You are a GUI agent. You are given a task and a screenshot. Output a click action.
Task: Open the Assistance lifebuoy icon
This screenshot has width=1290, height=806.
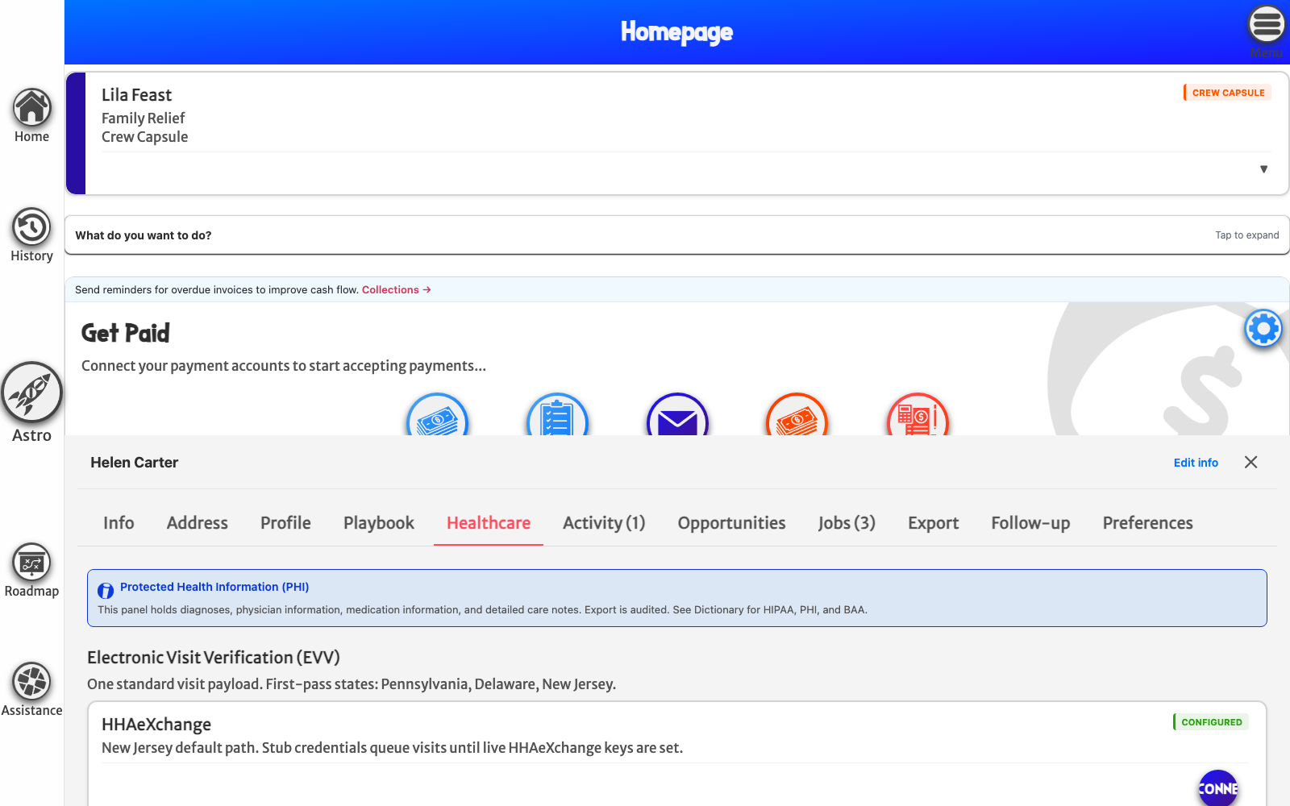(31, 682)
